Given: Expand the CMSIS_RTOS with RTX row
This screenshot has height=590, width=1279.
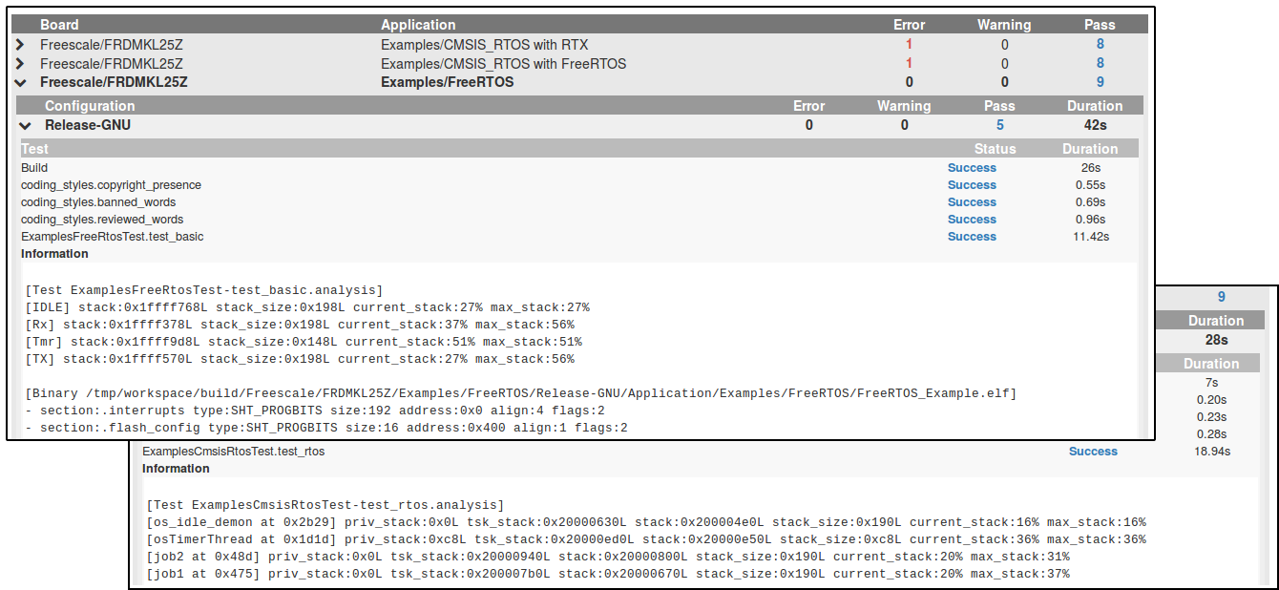Looking at the screenshot, I should click(x=21, y=45).
